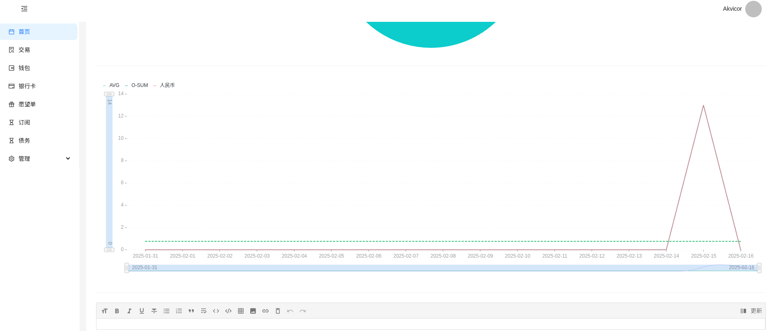Insert an ordered numbered list
Viewport: 770px width, 331px height.
[x=179, y=311]
